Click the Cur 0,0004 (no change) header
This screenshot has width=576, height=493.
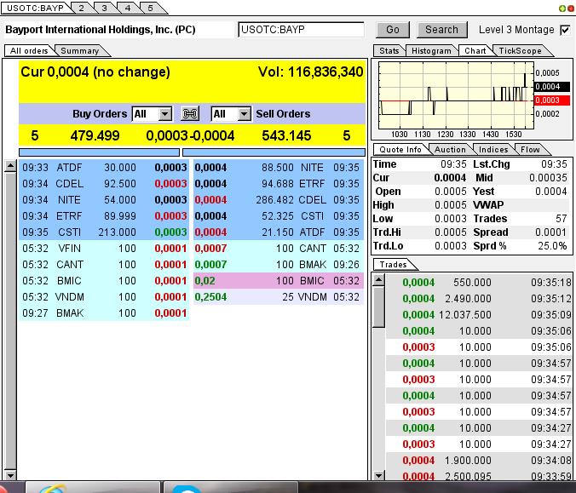point(95,72)
